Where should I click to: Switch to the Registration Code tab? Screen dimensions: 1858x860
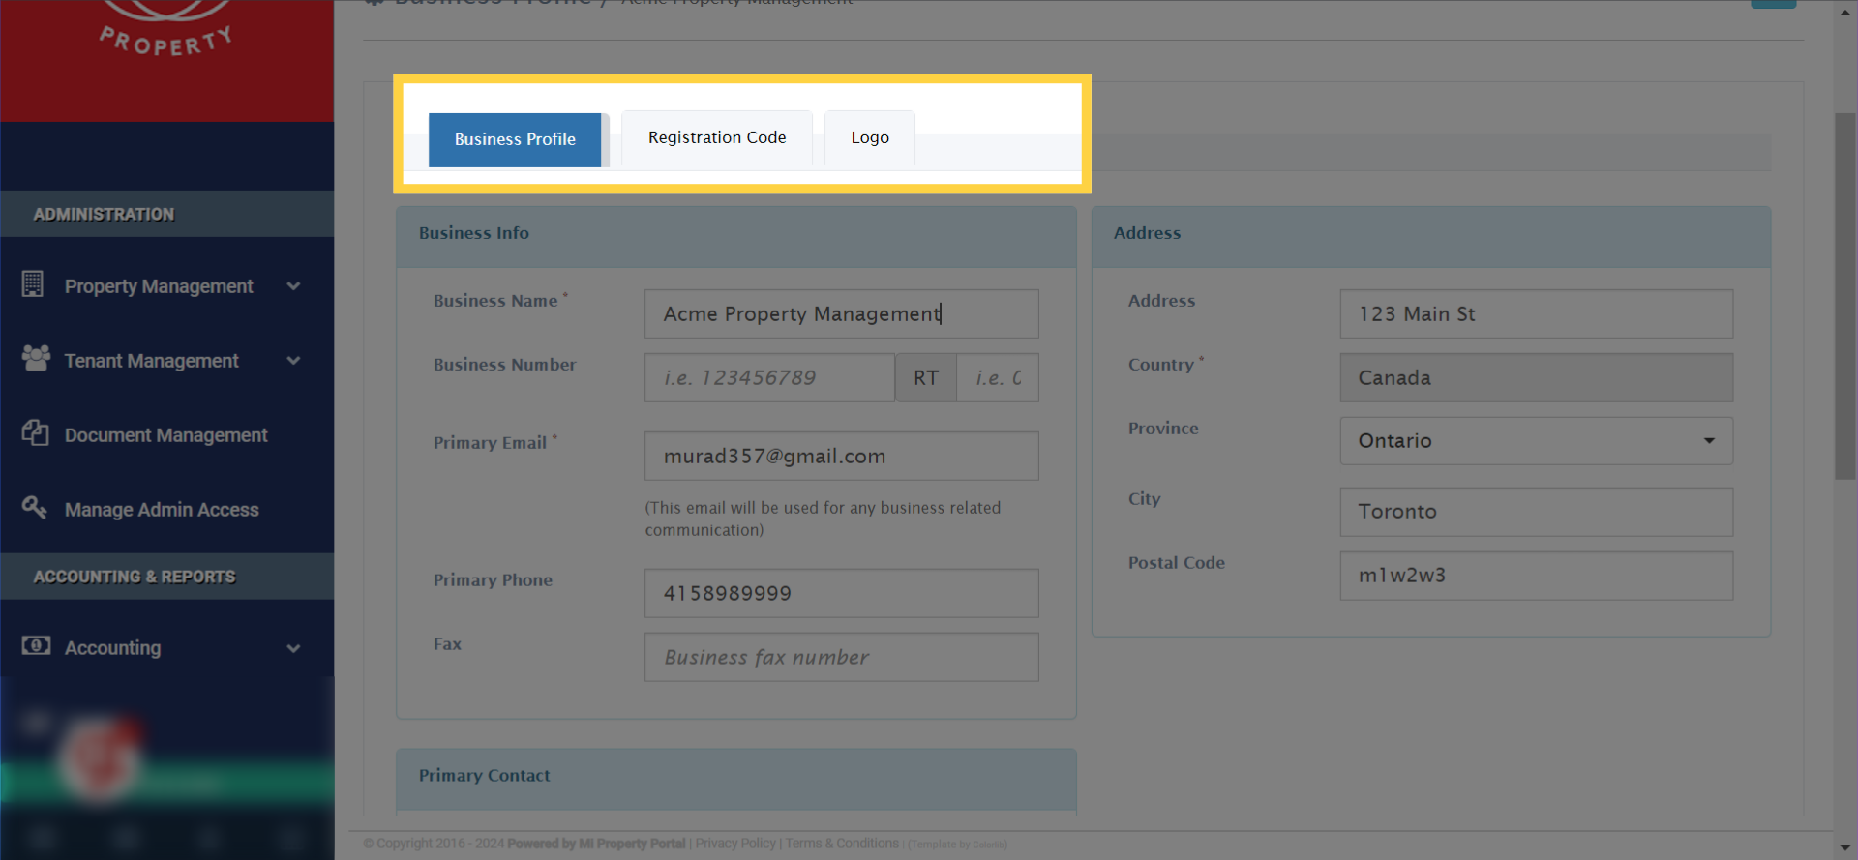tap(716, 138)
